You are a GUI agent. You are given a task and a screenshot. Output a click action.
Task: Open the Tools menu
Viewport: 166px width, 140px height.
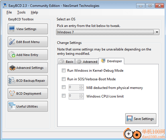coord(21,12)
